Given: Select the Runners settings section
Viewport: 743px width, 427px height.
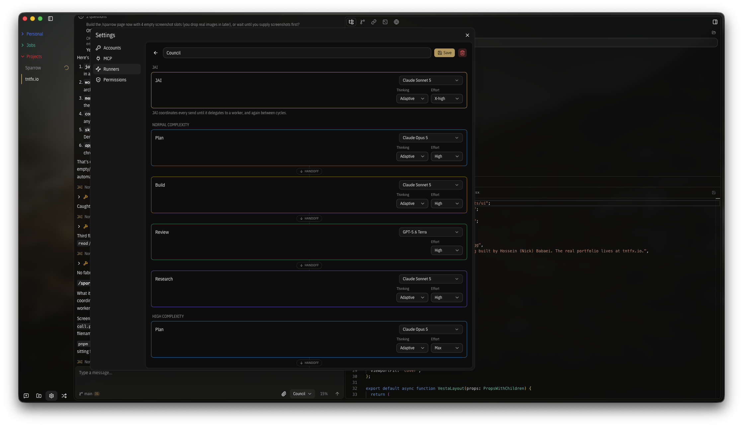Looking at the screenshot, I should (x=117, y=69).
